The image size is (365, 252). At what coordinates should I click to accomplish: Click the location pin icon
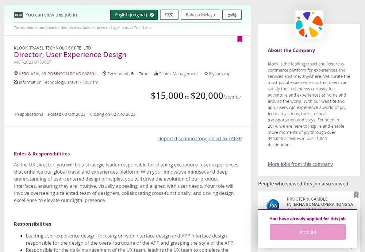(x=16, y=74)
